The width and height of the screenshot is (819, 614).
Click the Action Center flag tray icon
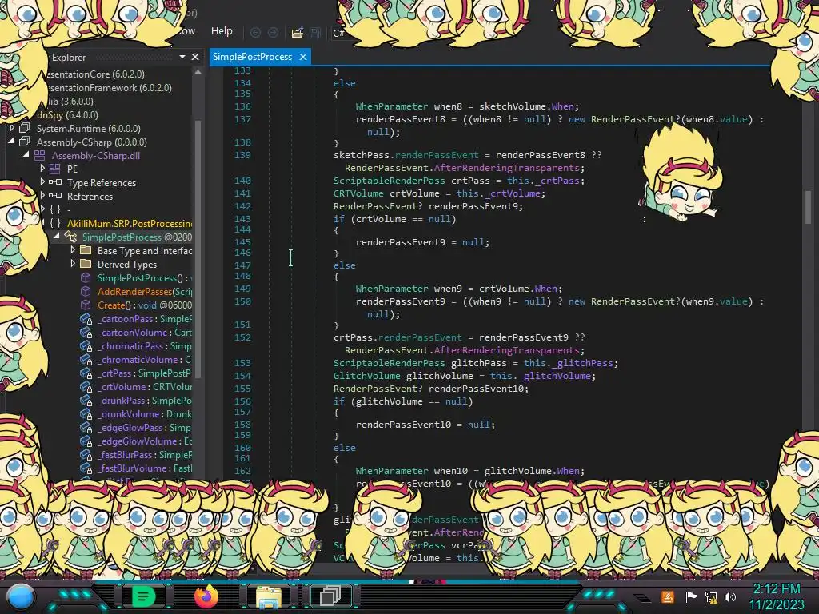691,596
